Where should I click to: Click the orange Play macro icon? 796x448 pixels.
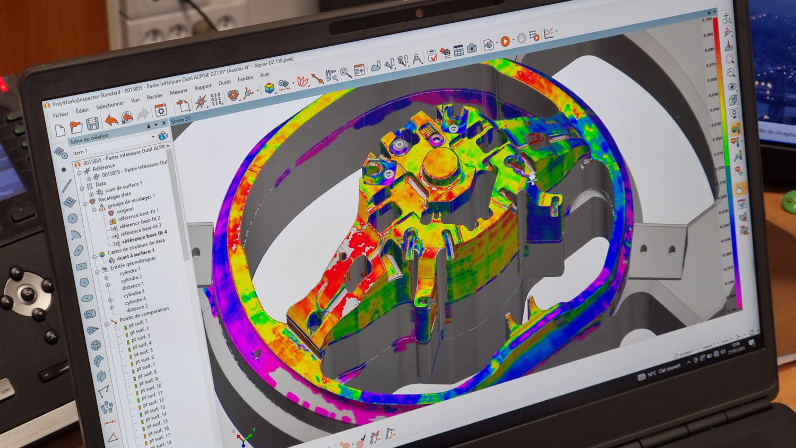[x=505, y=41]
